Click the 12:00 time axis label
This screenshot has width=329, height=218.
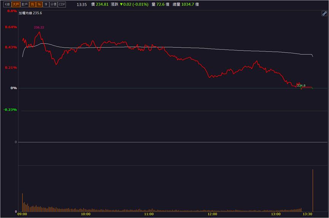212,214
